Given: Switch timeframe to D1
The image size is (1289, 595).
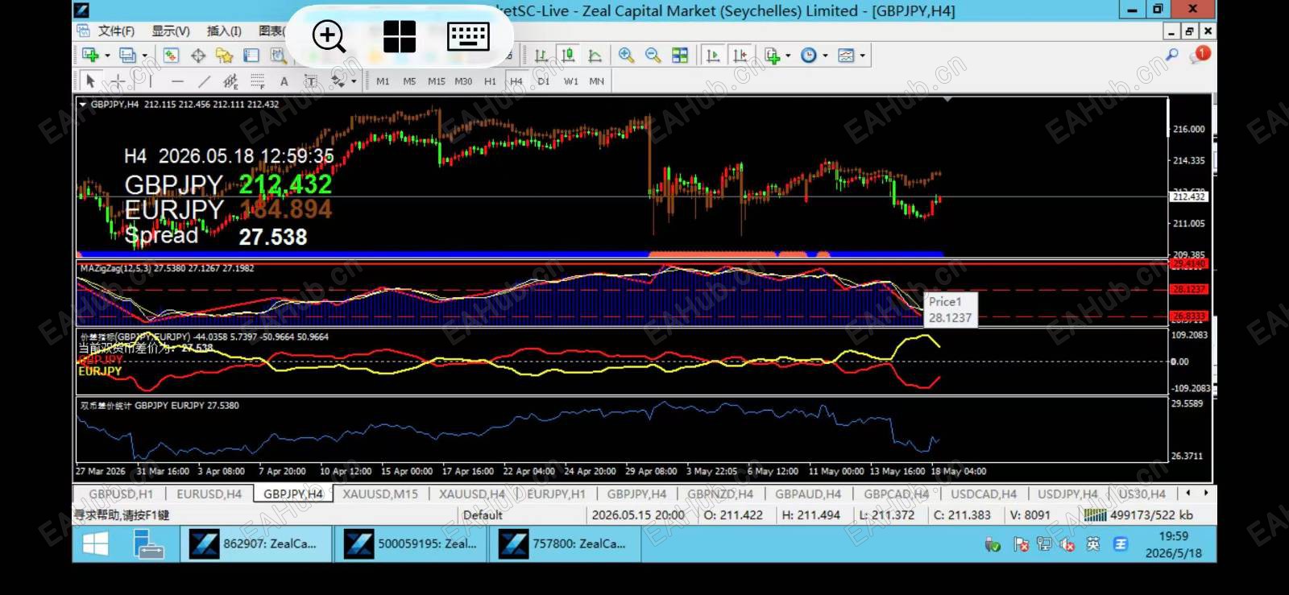Looking at the screenshot, I should 544,81.
